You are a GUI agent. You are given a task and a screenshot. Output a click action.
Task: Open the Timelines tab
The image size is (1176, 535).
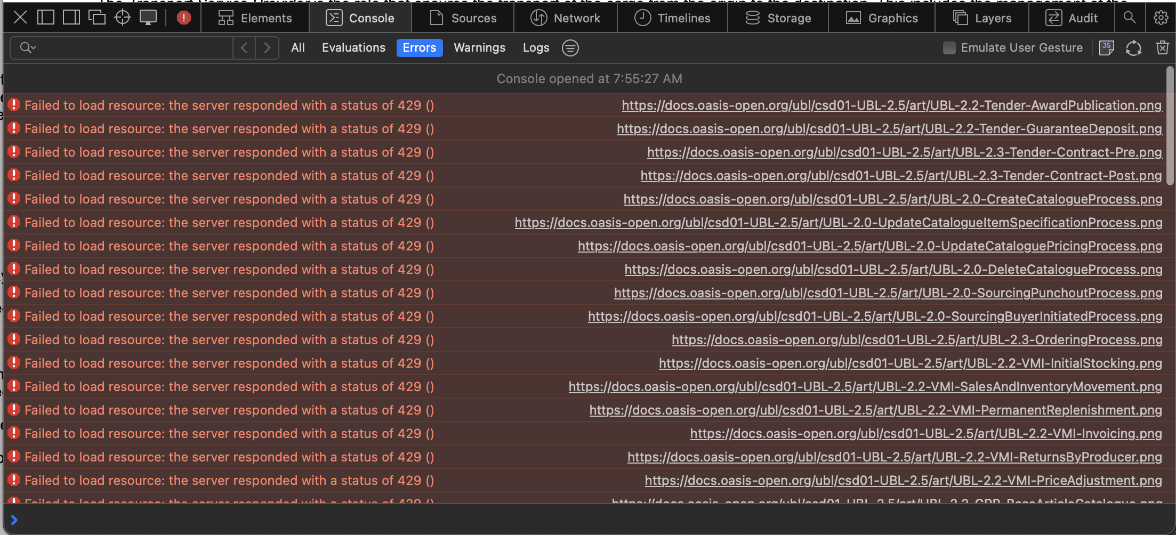click(x=672, y=18)
